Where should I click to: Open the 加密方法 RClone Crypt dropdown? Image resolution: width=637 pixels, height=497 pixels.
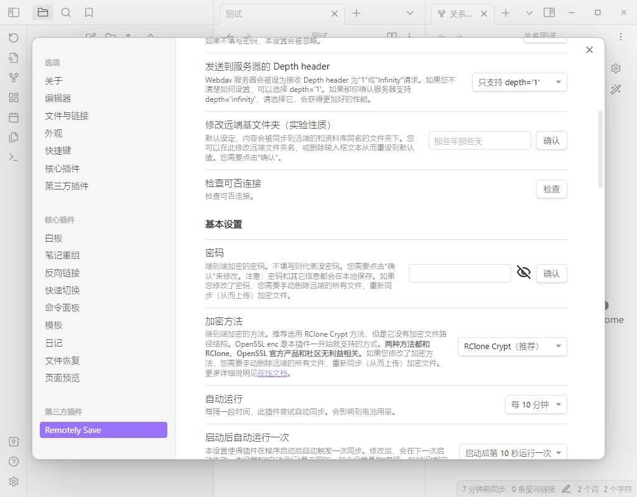coord(513,347)
